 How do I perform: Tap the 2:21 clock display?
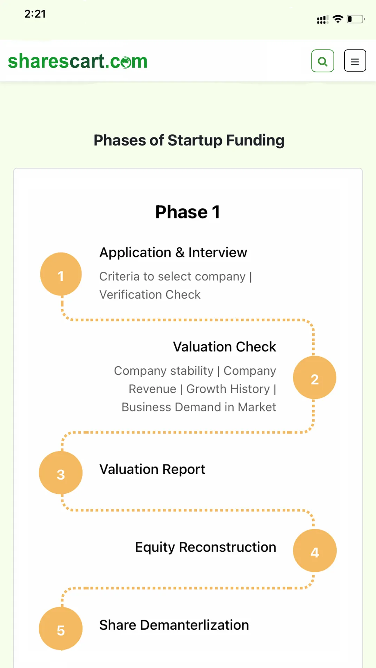35,14
